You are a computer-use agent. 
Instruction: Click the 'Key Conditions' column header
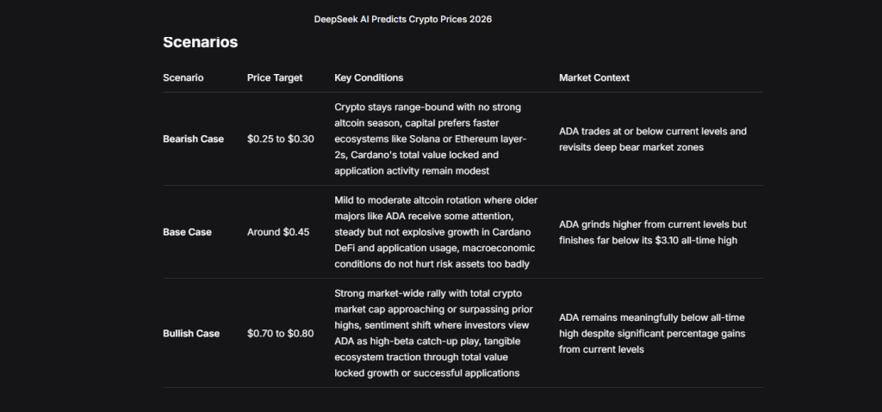[x=369, y=77]
